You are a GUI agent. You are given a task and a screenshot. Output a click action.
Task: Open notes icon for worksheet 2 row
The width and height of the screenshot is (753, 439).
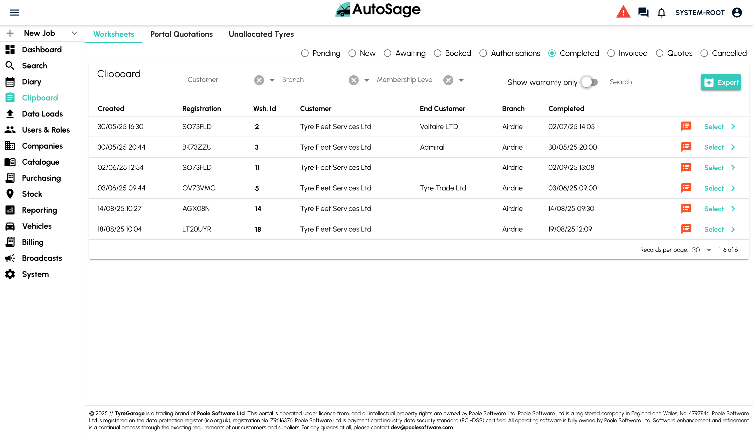[x=686, y=126]
